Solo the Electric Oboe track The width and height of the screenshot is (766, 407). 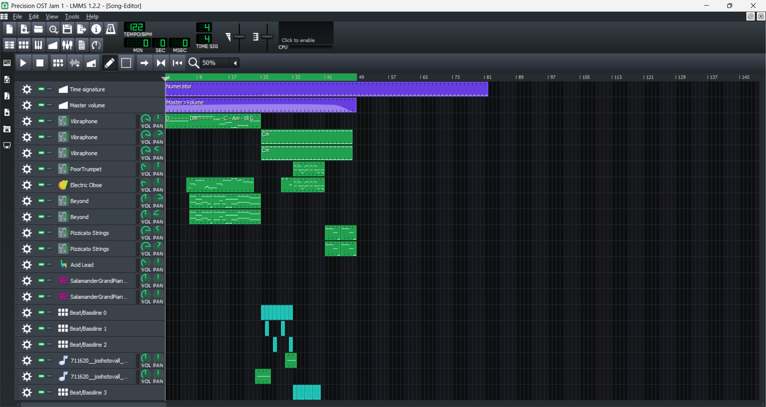click(x=49, y=185)
